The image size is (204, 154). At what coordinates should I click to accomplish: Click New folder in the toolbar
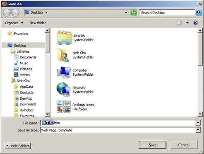[x=38, y=23]
